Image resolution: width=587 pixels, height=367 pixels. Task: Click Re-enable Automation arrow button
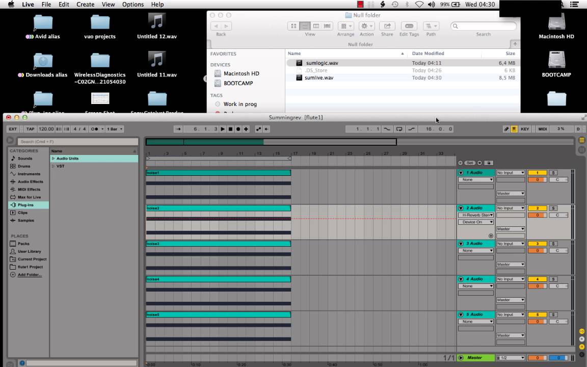pyautogui.click(x=266, y=129)
